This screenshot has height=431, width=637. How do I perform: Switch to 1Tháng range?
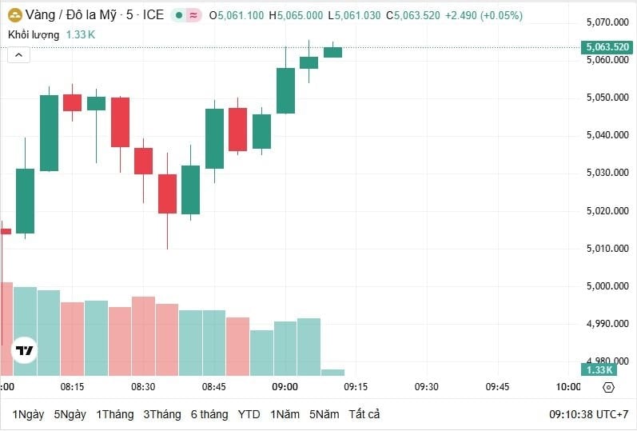(114, 414)
